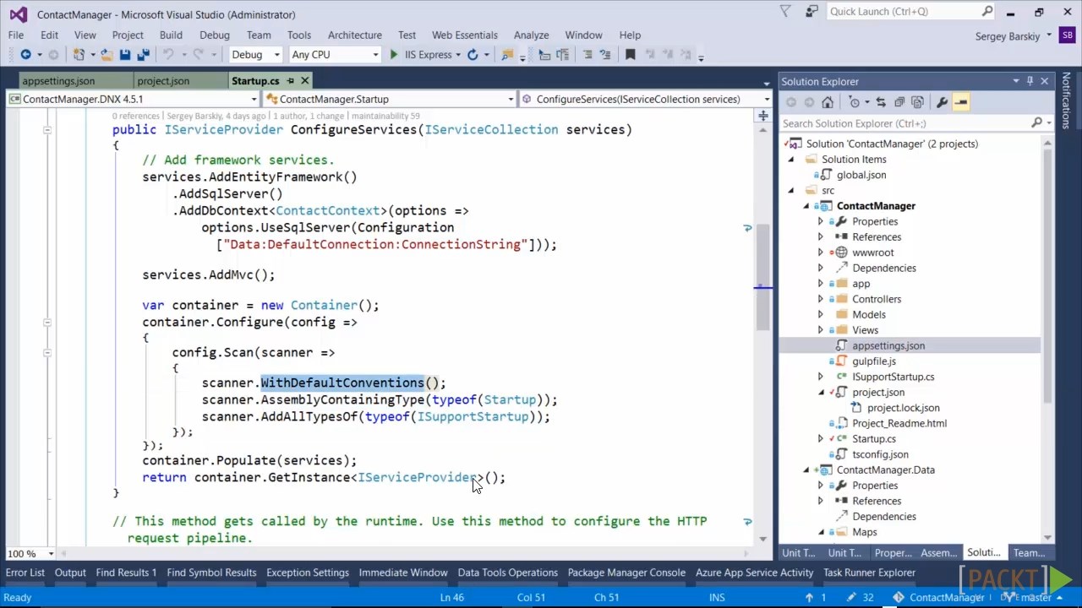This screenshot has height=608, width=1082.
Task: Switch to the project.json tab
Action: coord(163,81)
